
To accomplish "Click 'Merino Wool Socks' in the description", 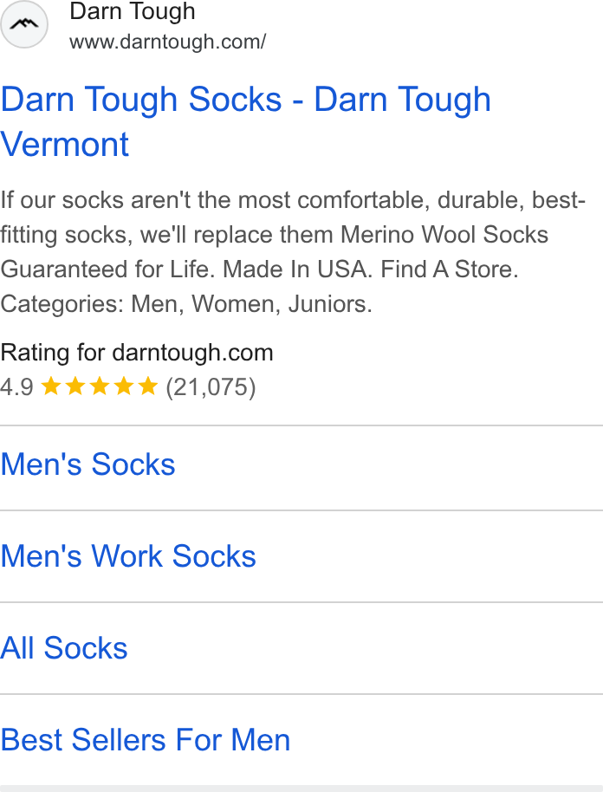I will (x=444, y=235).
